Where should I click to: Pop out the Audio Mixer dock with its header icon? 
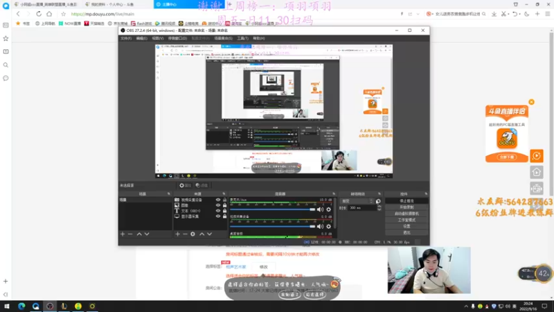(334, 194)
